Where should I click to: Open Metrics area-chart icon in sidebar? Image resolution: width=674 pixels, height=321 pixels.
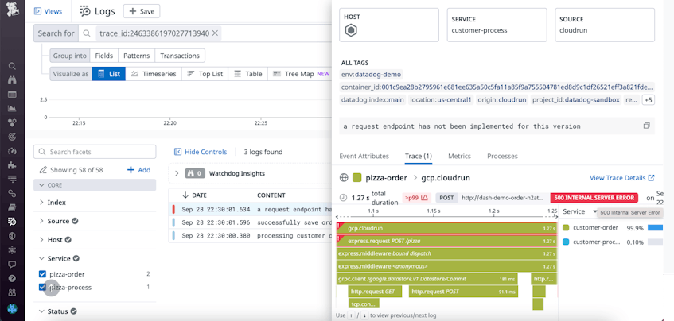[12, 109]
